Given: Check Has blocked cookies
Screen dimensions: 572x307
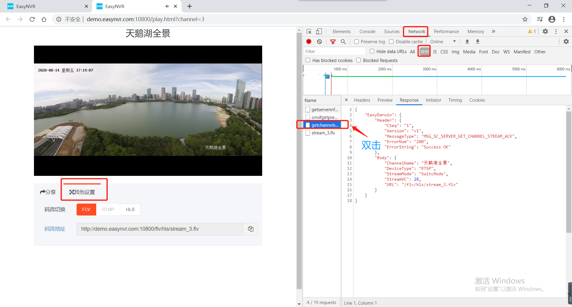Looking at the screenshot, I should (308, 60).
